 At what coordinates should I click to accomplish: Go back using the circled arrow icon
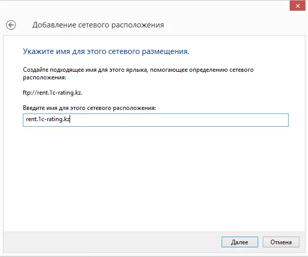[x=11, y=25]
